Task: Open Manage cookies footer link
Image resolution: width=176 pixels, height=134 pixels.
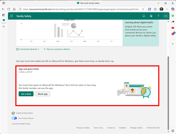Action: tap(136, 128)
